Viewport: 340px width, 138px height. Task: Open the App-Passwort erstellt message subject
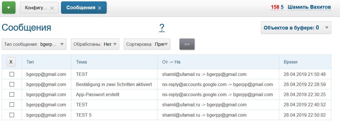point(98,94)
